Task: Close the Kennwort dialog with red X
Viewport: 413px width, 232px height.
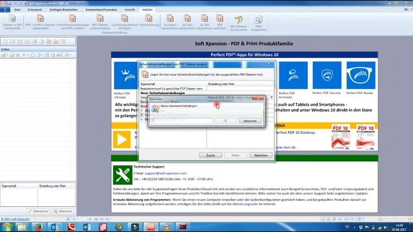Action: (258, 99)
